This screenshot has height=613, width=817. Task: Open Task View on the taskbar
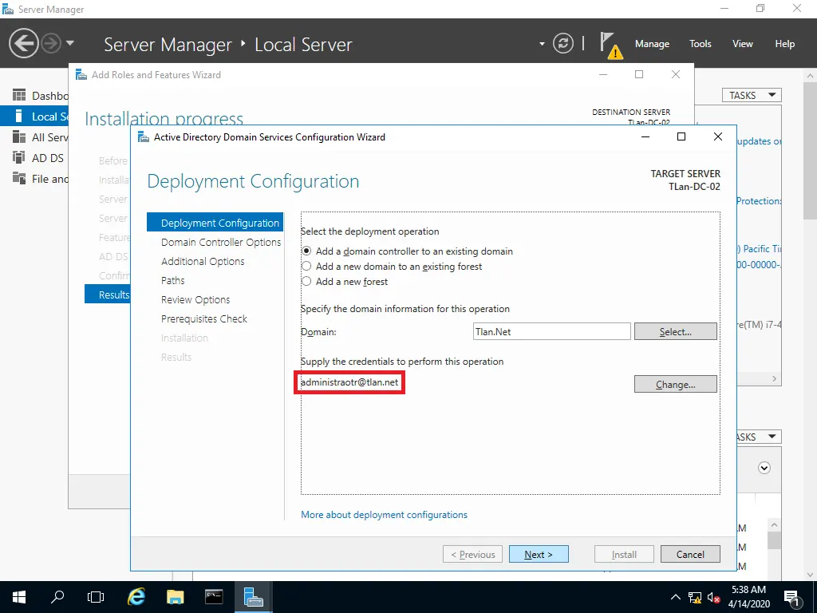coord(96,597)
